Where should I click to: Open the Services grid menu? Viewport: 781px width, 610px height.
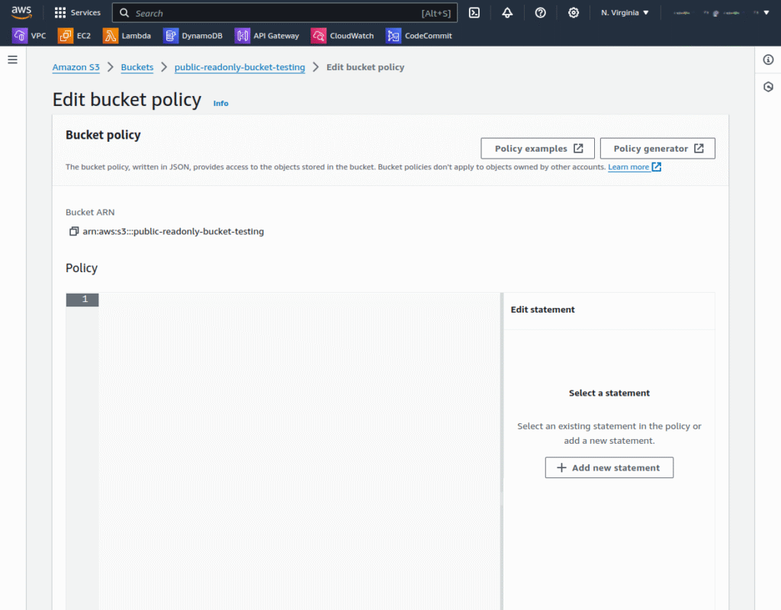click(x=77, y=12)
